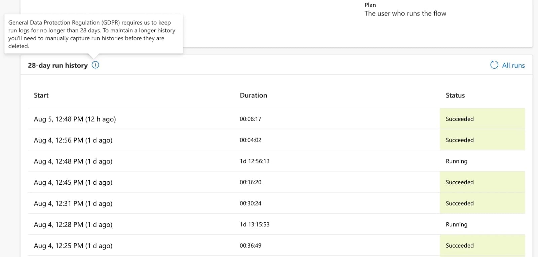Open the Aug 5, 12:48 PM run
538x257 pixels.
[75, 119]
